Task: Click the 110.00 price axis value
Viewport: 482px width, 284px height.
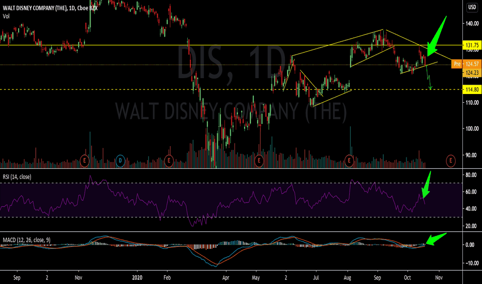Action: tap(472, 103)
